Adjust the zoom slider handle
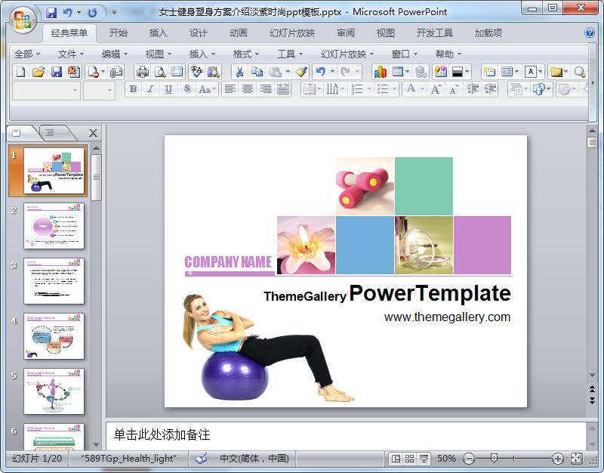This screenshot has height=473, width=604. (495, 459)
